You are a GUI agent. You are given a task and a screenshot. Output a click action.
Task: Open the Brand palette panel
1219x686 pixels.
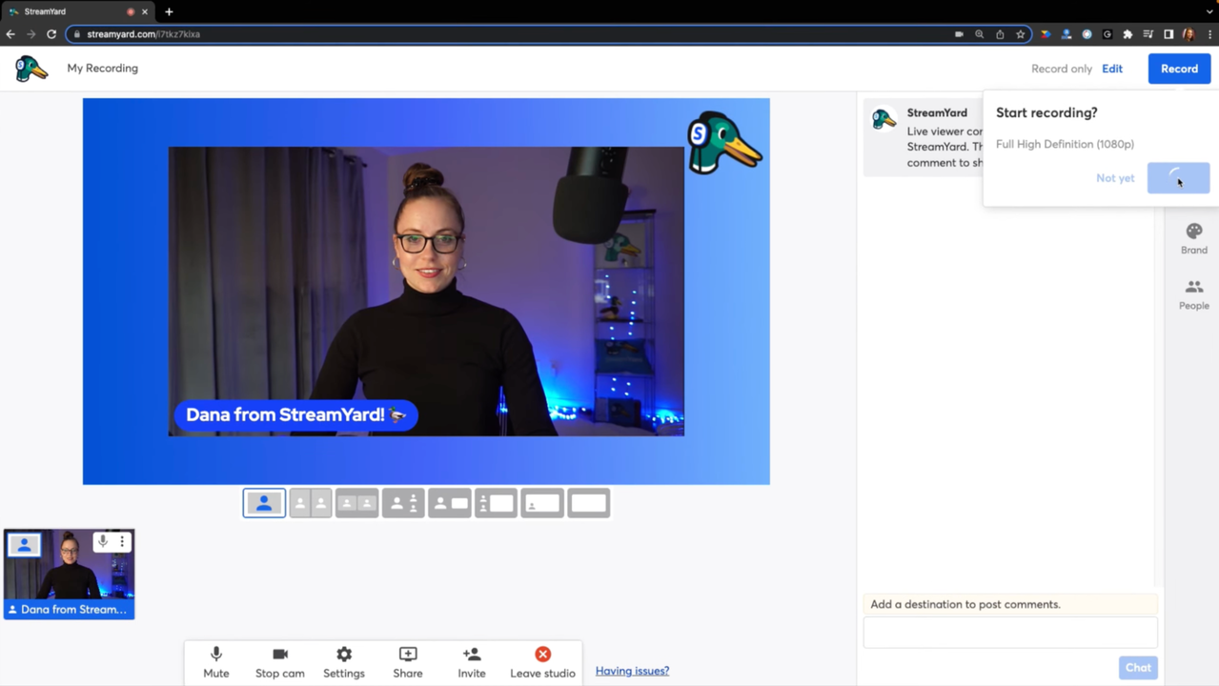point(1193,238)
